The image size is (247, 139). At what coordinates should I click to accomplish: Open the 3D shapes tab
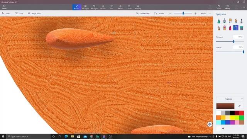[x=94, y=7]
